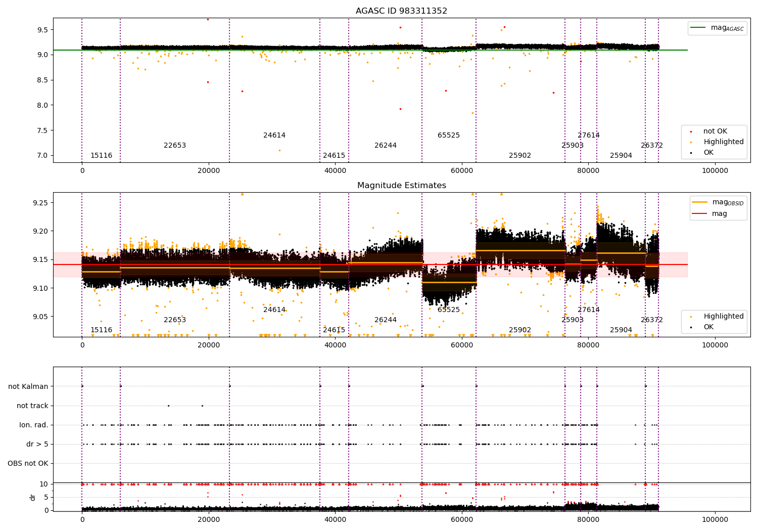Screen dimensions: 758x531
Task: Click 'OK' legend entry in top plot
Action: (x=708, y=153)
